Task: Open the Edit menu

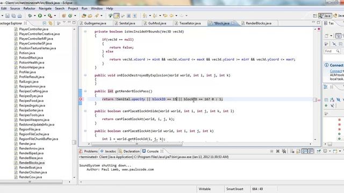Action: coord(4,9)
